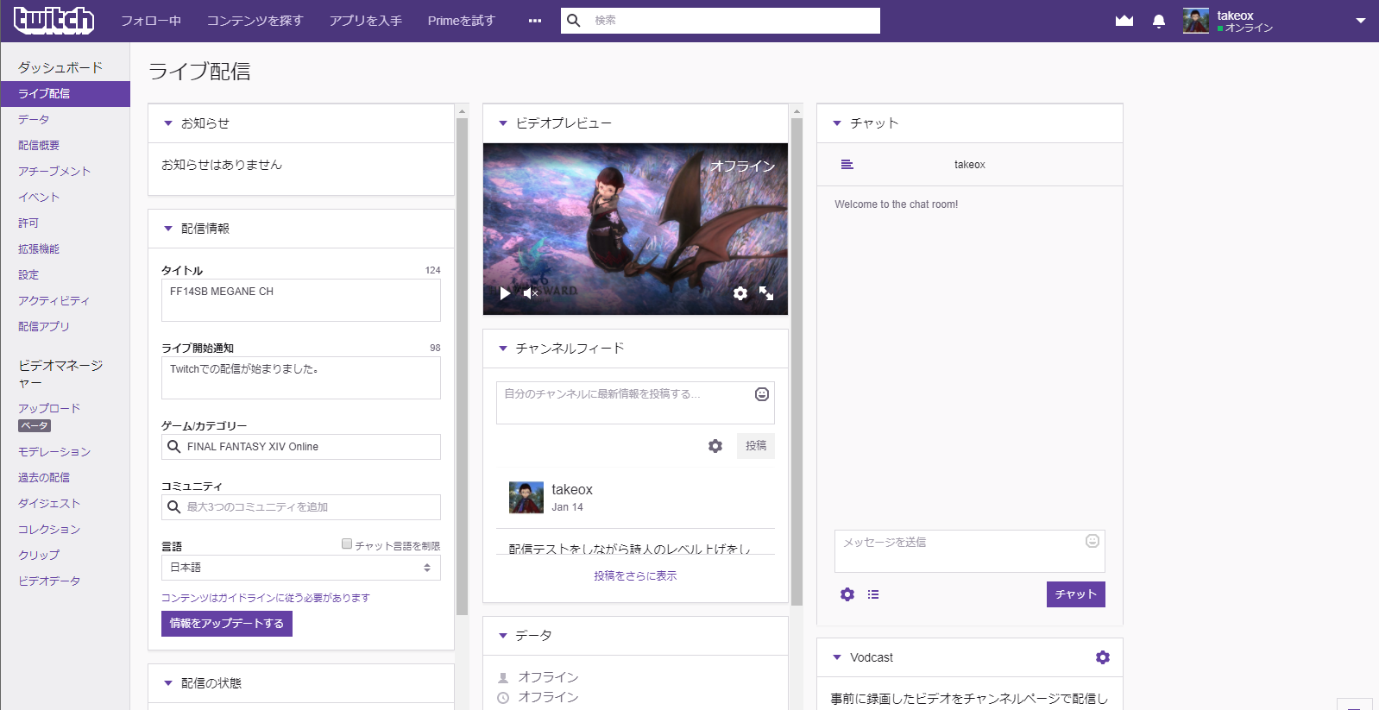Click the チャット send button

(1076, 594)
